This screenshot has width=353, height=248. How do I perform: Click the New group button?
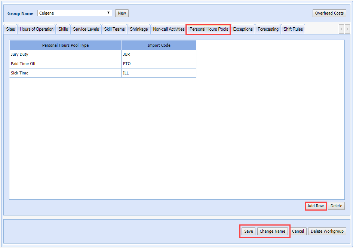pos(122,13)
